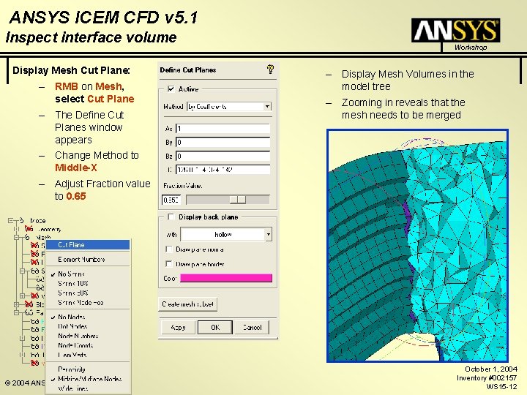Select Shrink 10% menu entry

coord(88,284)
